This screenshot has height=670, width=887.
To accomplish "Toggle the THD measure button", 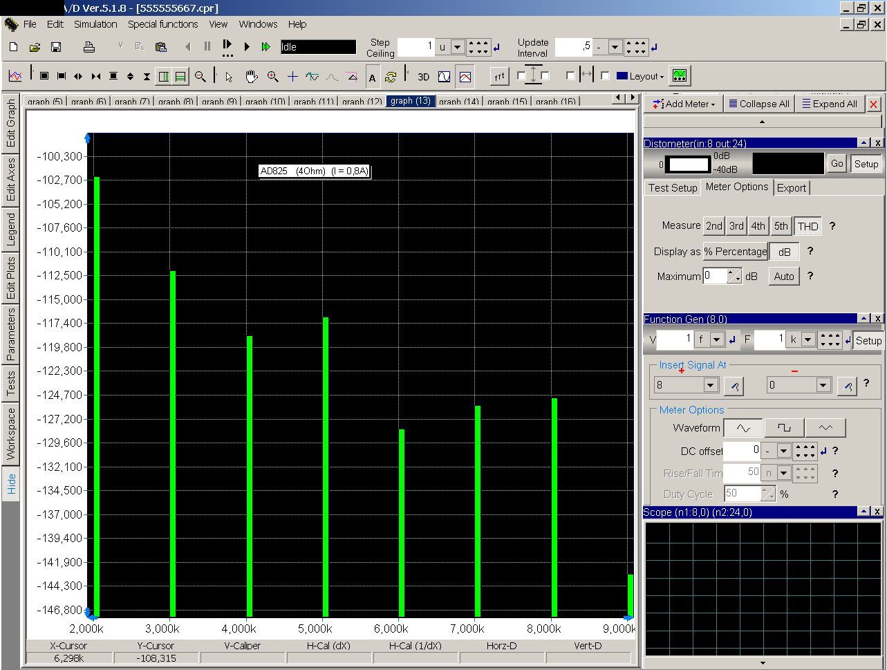I will tap(807, 226).
